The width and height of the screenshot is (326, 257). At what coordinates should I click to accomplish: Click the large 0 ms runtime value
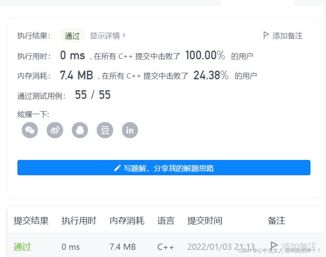73,55
